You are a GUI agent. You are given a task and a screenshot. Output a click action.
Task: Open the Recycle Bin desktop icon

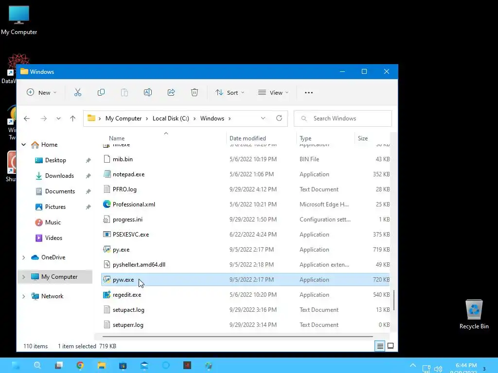click(474, 314)
